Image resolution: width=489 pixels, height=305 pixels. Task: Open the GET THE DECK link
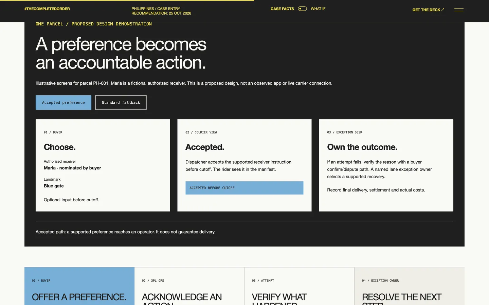click(x=428, y=10)
